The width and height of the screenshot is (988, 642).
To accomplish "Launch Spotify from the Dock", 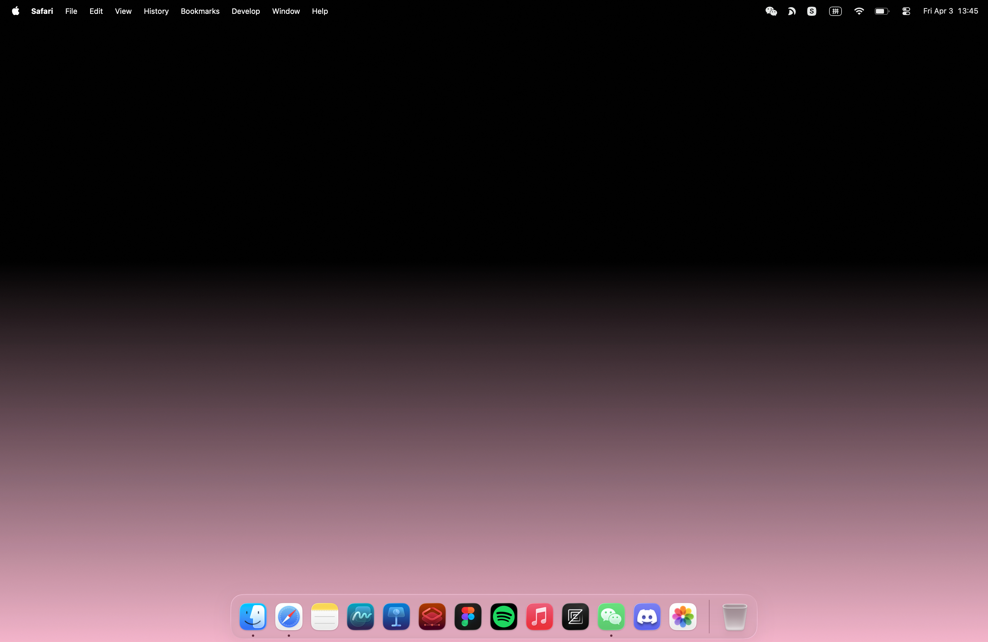I will coord(504,617).
